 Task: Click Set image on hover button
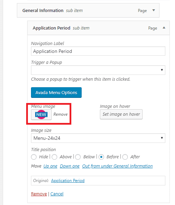click(x=121, y=114)
